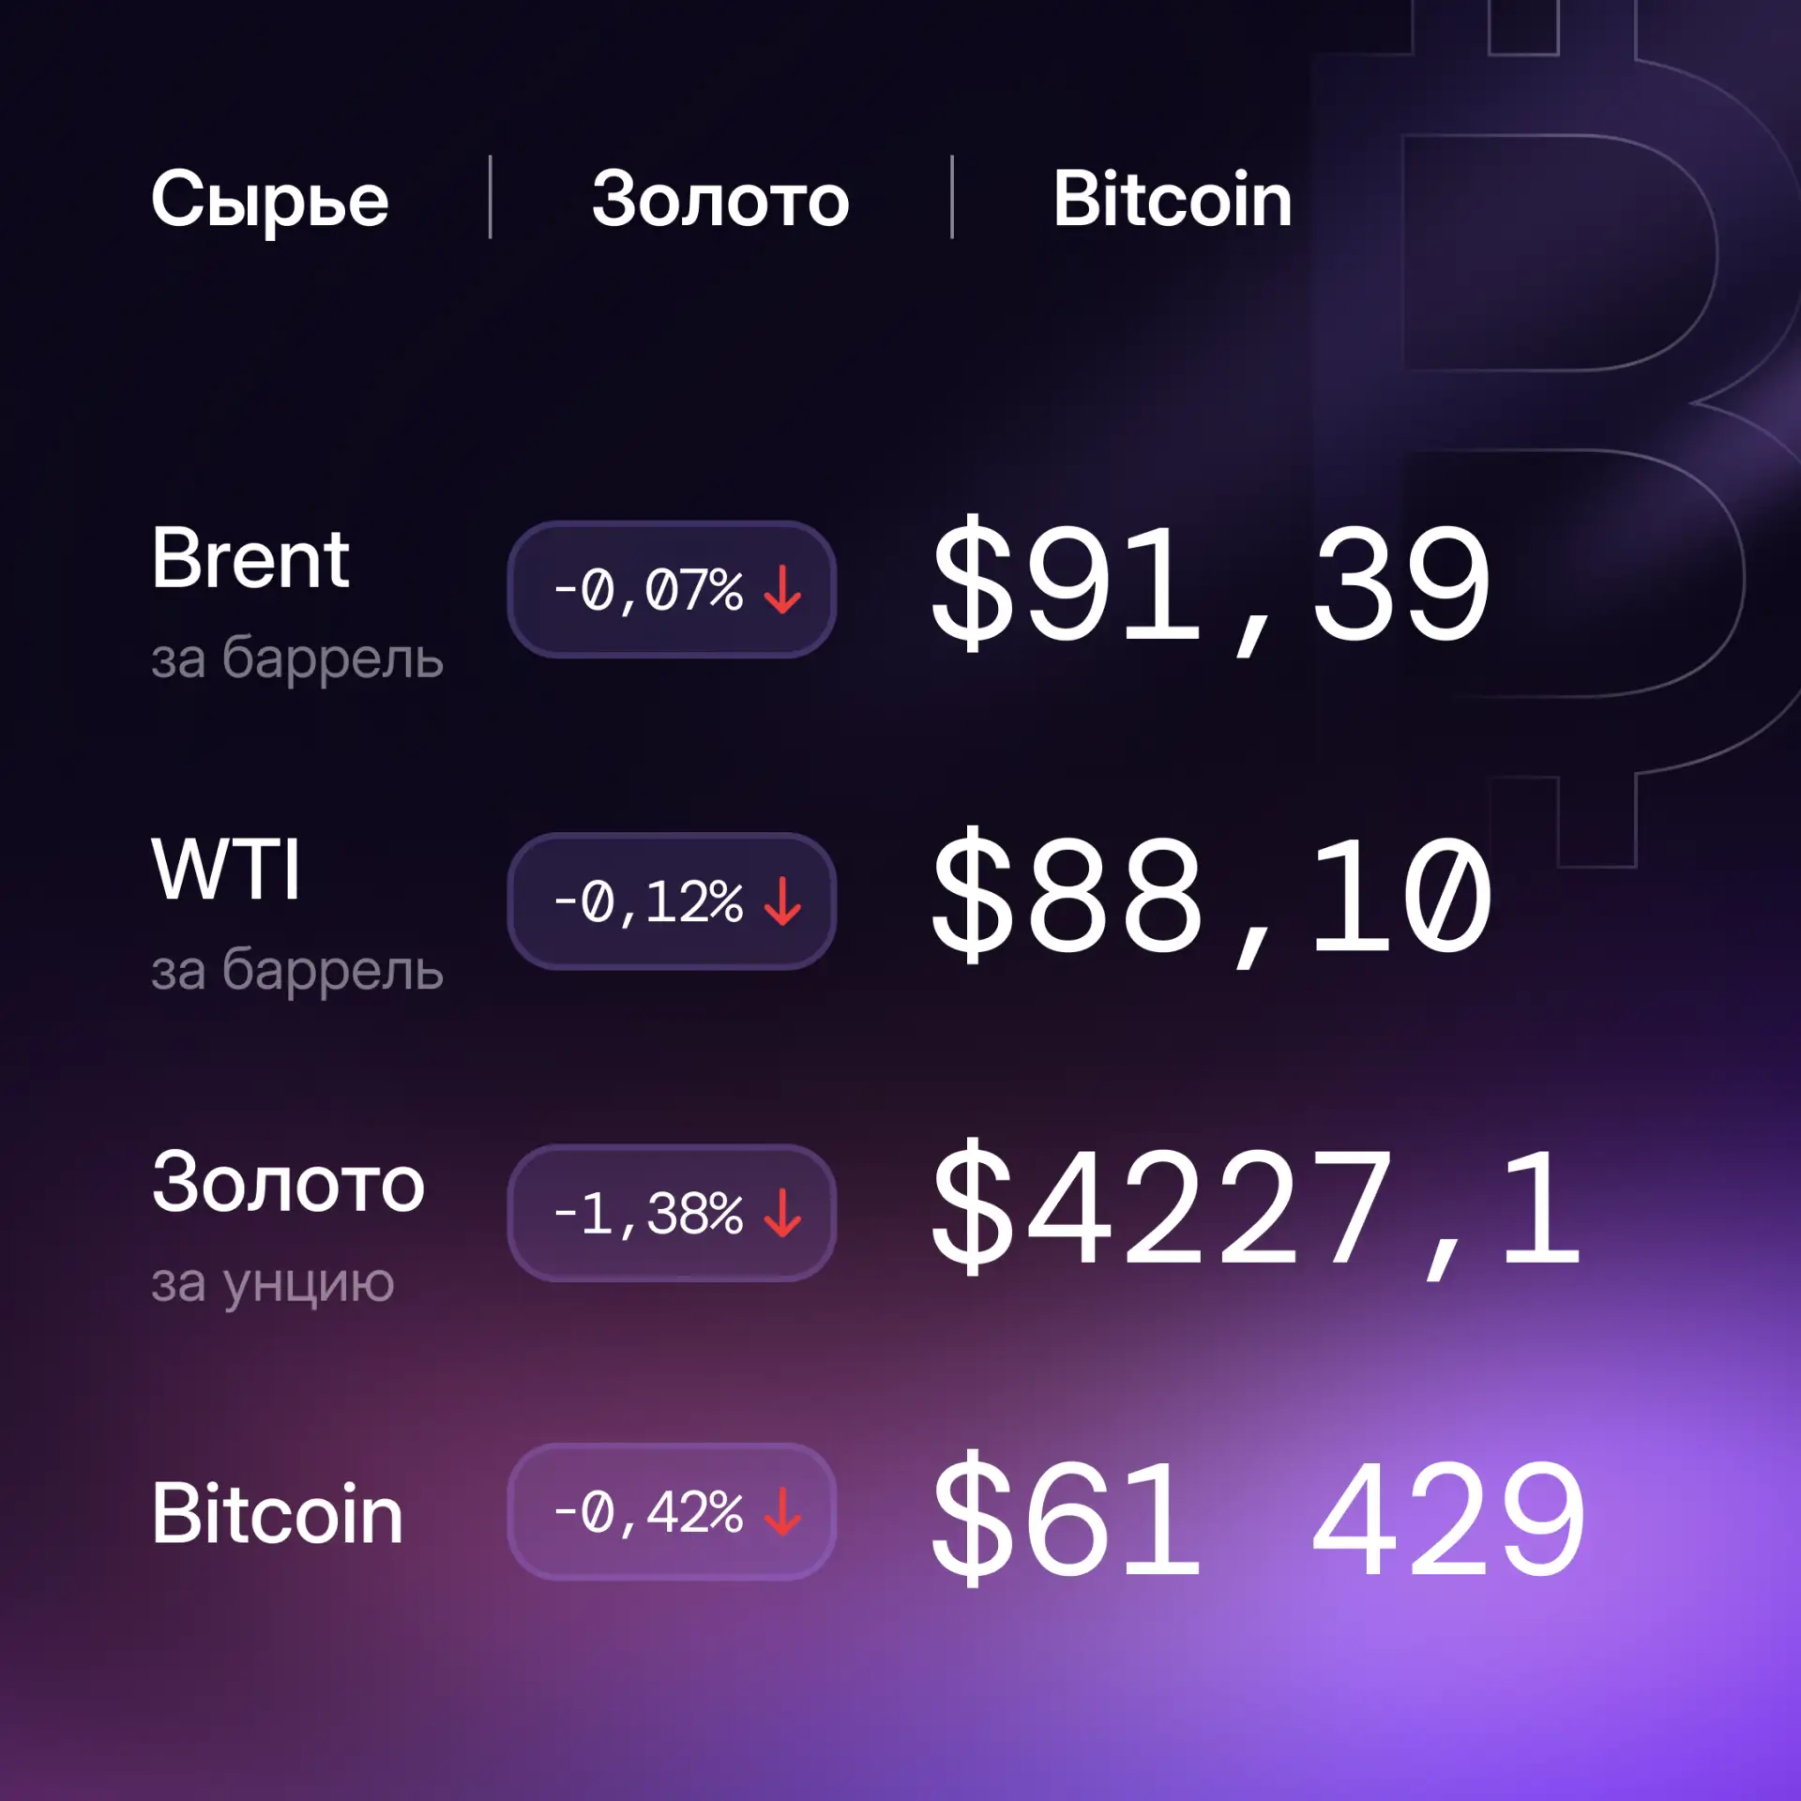1801x1801 pixels.
Task: Open the Bitcoin tab
Action: click(1172, 199)
